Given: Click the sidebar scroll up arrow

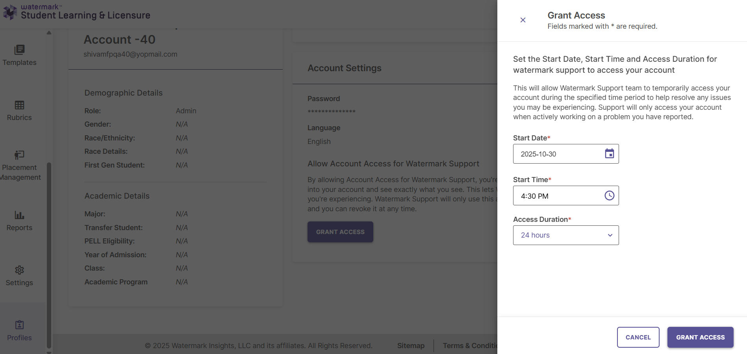Looking at the screenshot, I should click(x=49, y=33).
